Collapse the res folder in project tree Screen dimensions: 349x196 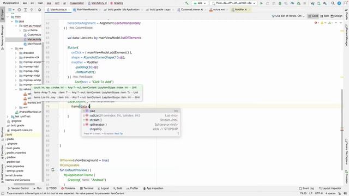coord(12,48)
